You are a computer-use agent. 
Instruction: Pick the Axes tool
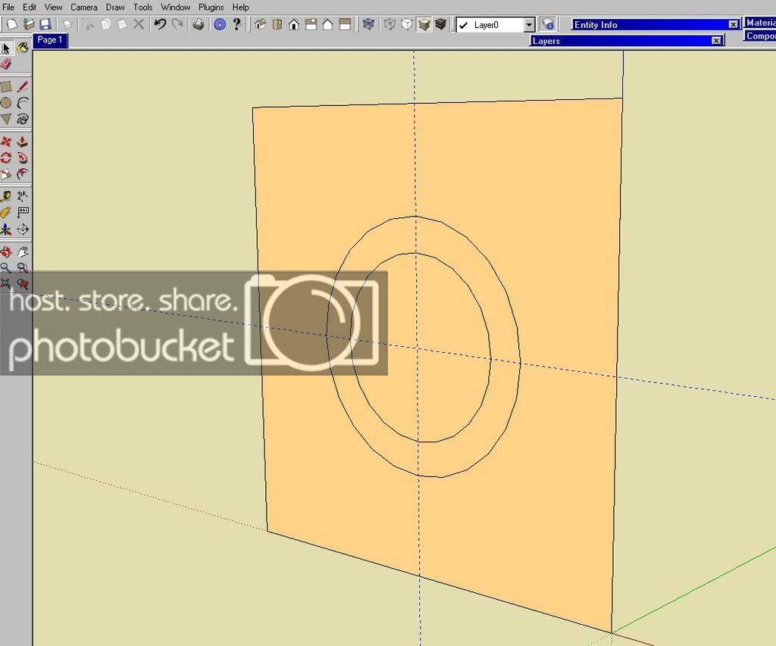[x=6, y=229]
